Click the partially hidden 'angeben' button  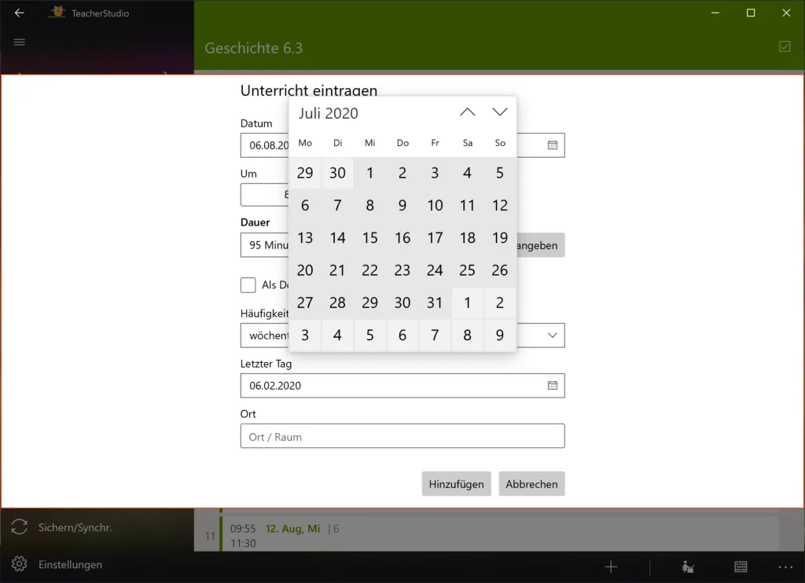tap(541, 245)
